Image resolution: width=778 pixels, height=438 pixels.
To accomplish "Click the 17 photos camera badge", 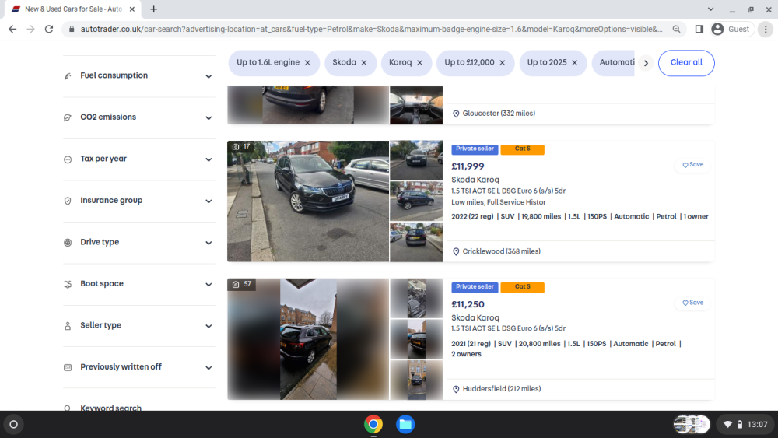I will coord(241,147).
